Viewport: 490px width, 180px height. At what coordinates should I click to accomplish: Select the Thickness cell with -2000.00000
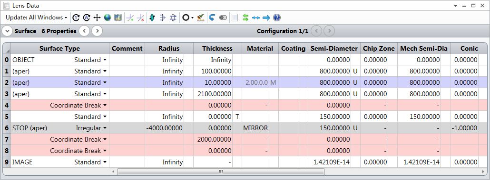(213, 139)
